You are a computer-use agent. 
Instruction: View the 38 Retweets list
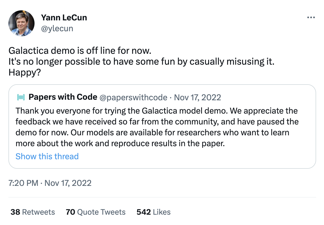coord(33,212)
